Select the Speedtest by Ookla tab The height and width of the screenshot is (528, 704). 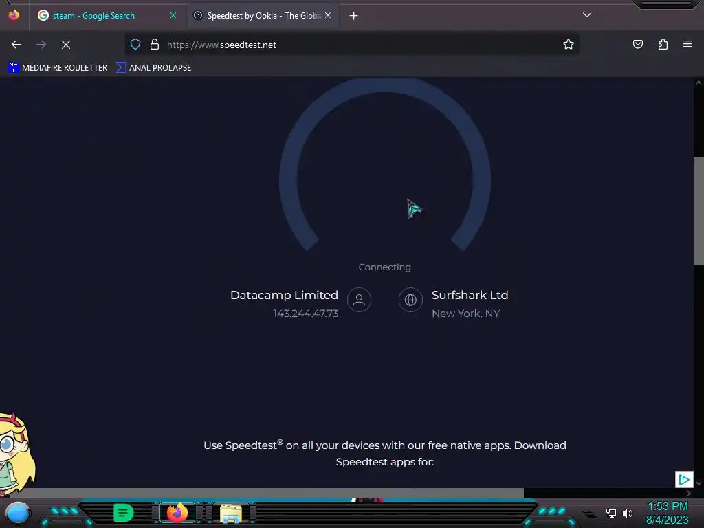[x=263, y=16]
